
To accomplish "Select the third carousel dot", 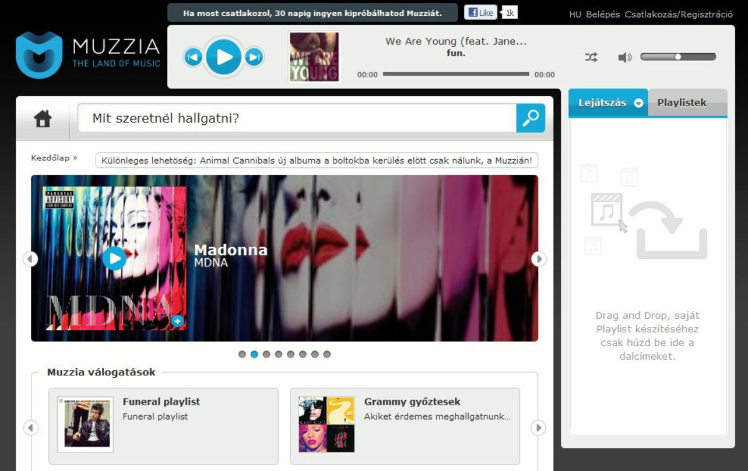I will 266,354.
